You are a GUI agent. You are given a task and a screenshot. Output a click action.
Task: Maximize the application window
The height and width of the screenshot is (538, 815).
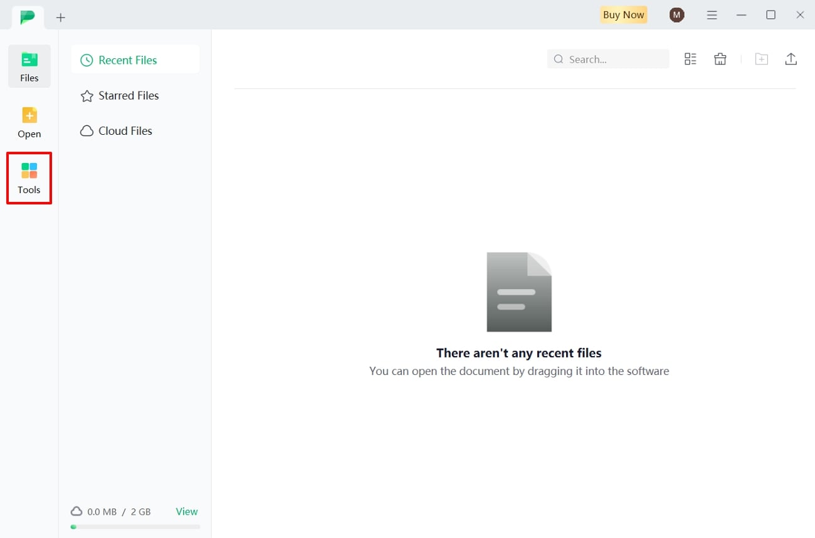(x=771, y=15)
